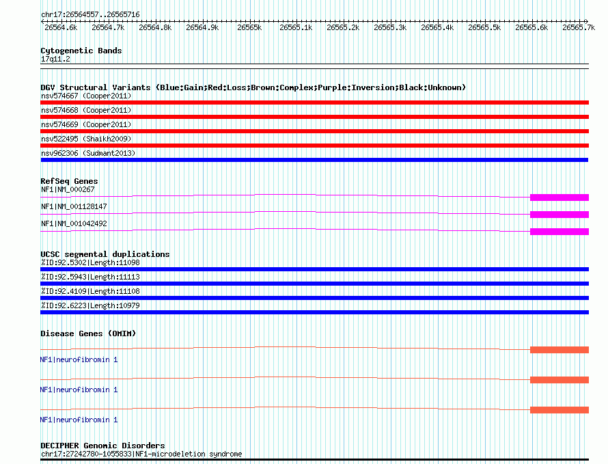Select the nsv962306 (Sudmant2013) label
Image resolution: width=608 pixels, height=464 pixels.
[x=88, y=153]
